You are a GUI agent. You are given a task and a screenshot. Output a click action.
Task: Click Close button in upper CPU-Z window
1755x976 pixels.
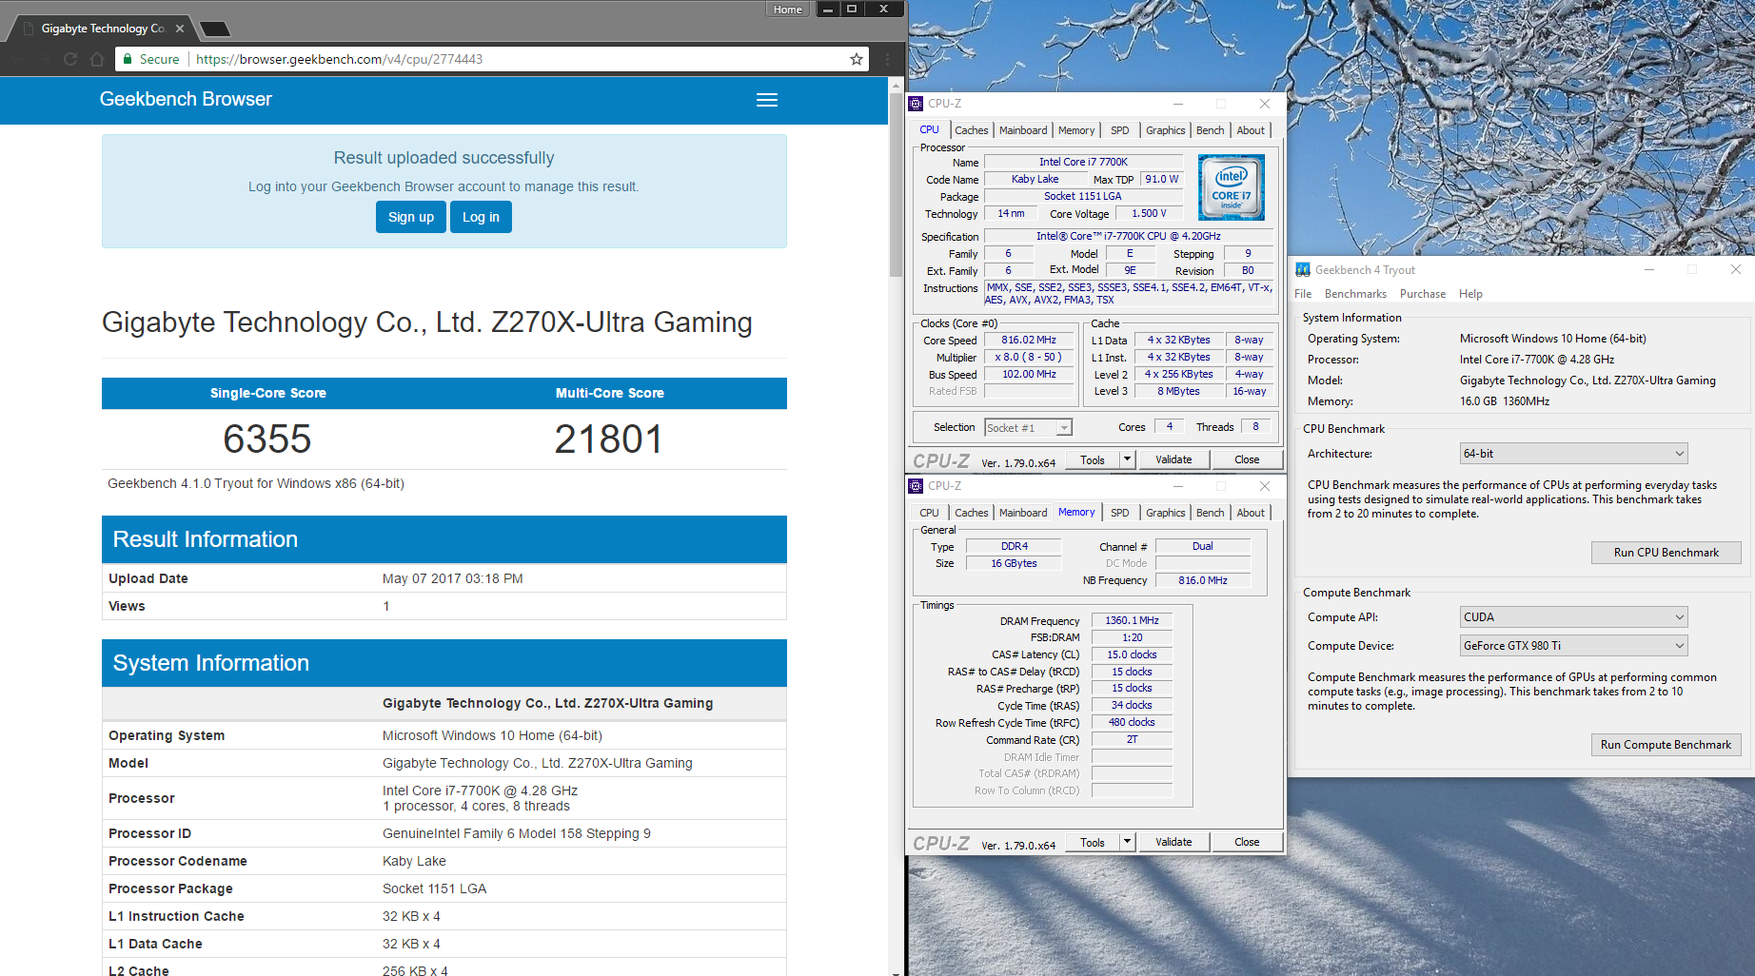1247,459
